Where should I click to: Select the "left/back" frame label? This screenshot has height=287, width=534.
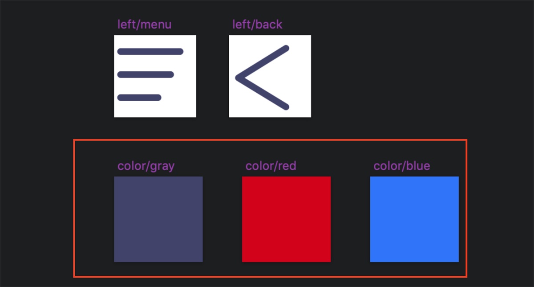[x=257, y=24]
